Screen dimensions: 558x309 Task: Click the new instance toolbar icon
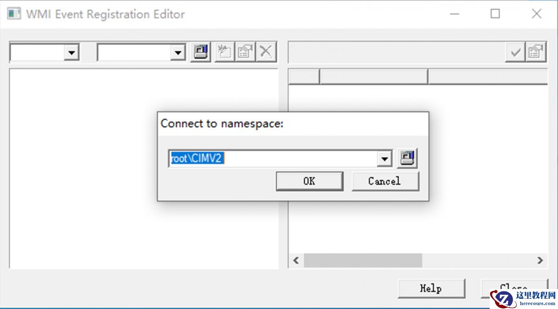tap(225, 52)
